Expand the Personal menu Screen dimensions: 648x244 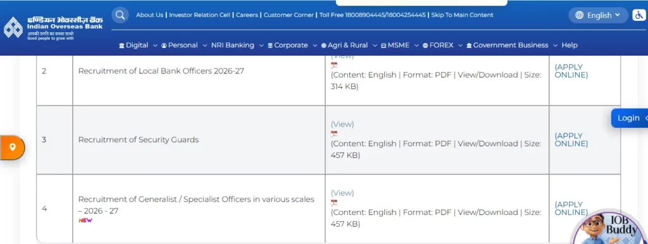(x=184, y=45)
